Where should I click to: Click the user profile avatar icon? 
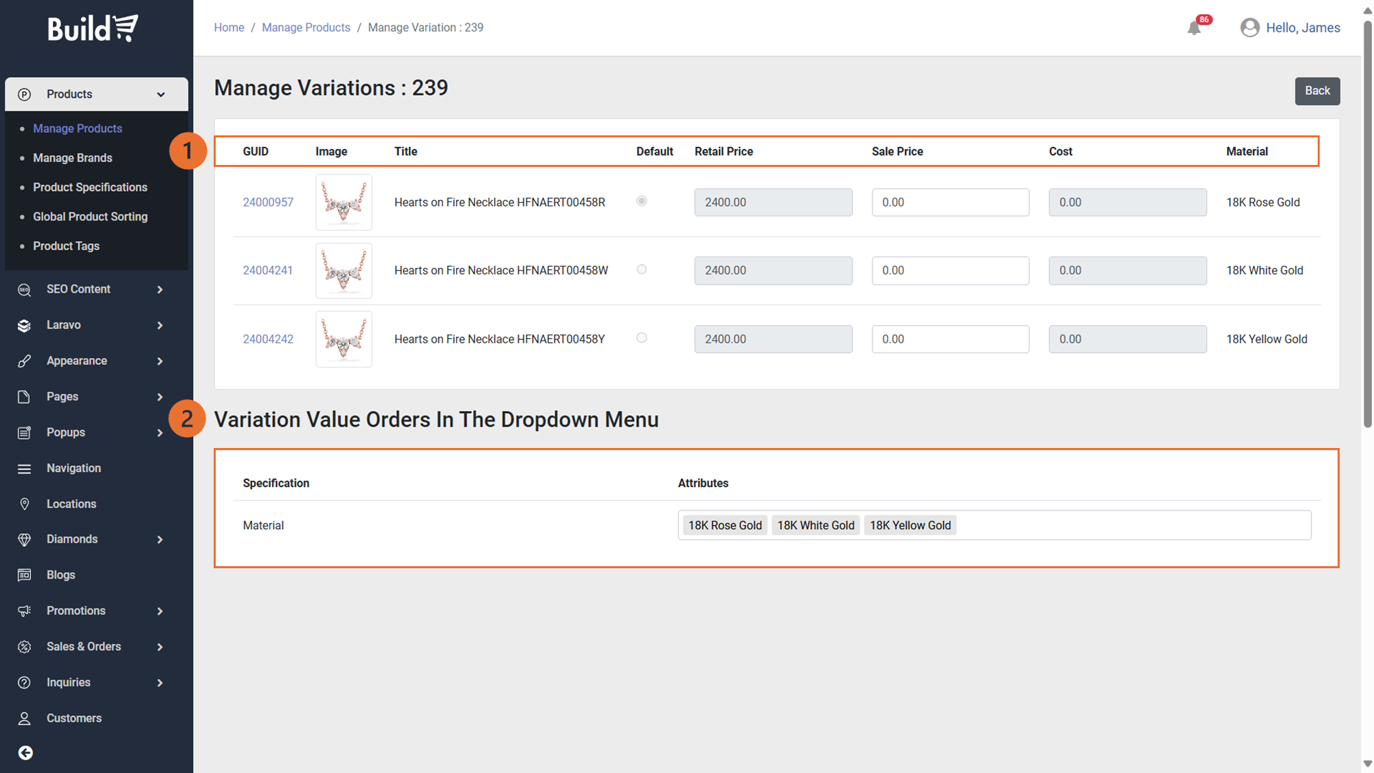[x=1250, y=27]
